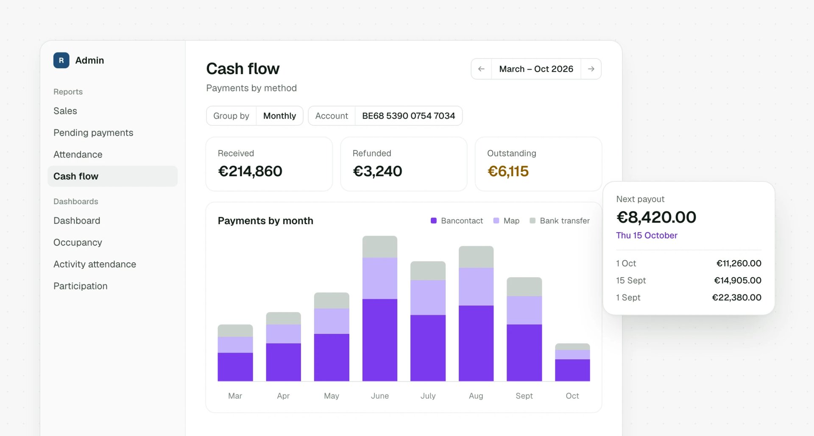This screenshot has width=814, height=436.
Task: Click the 1 Sept payout row
Action: (x=689, y=297)
